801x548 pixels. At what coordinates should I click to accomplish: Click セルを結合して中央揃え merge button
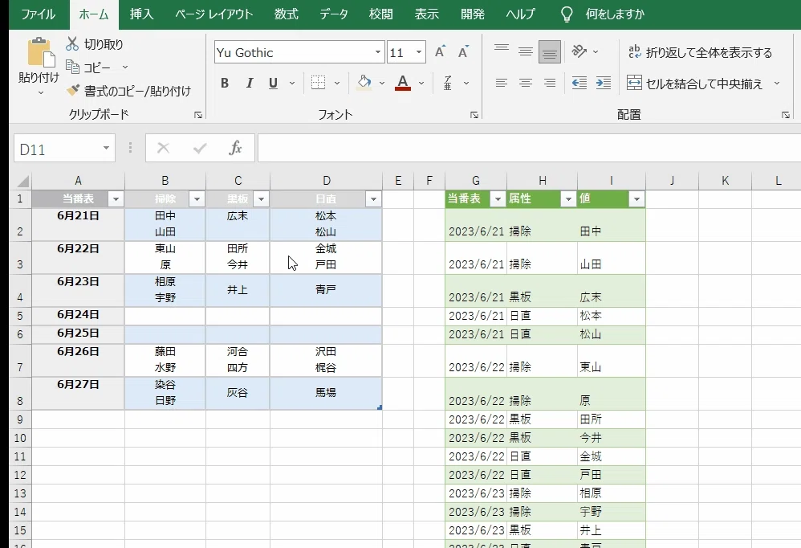pyautogui.click(x=695, y=84)
